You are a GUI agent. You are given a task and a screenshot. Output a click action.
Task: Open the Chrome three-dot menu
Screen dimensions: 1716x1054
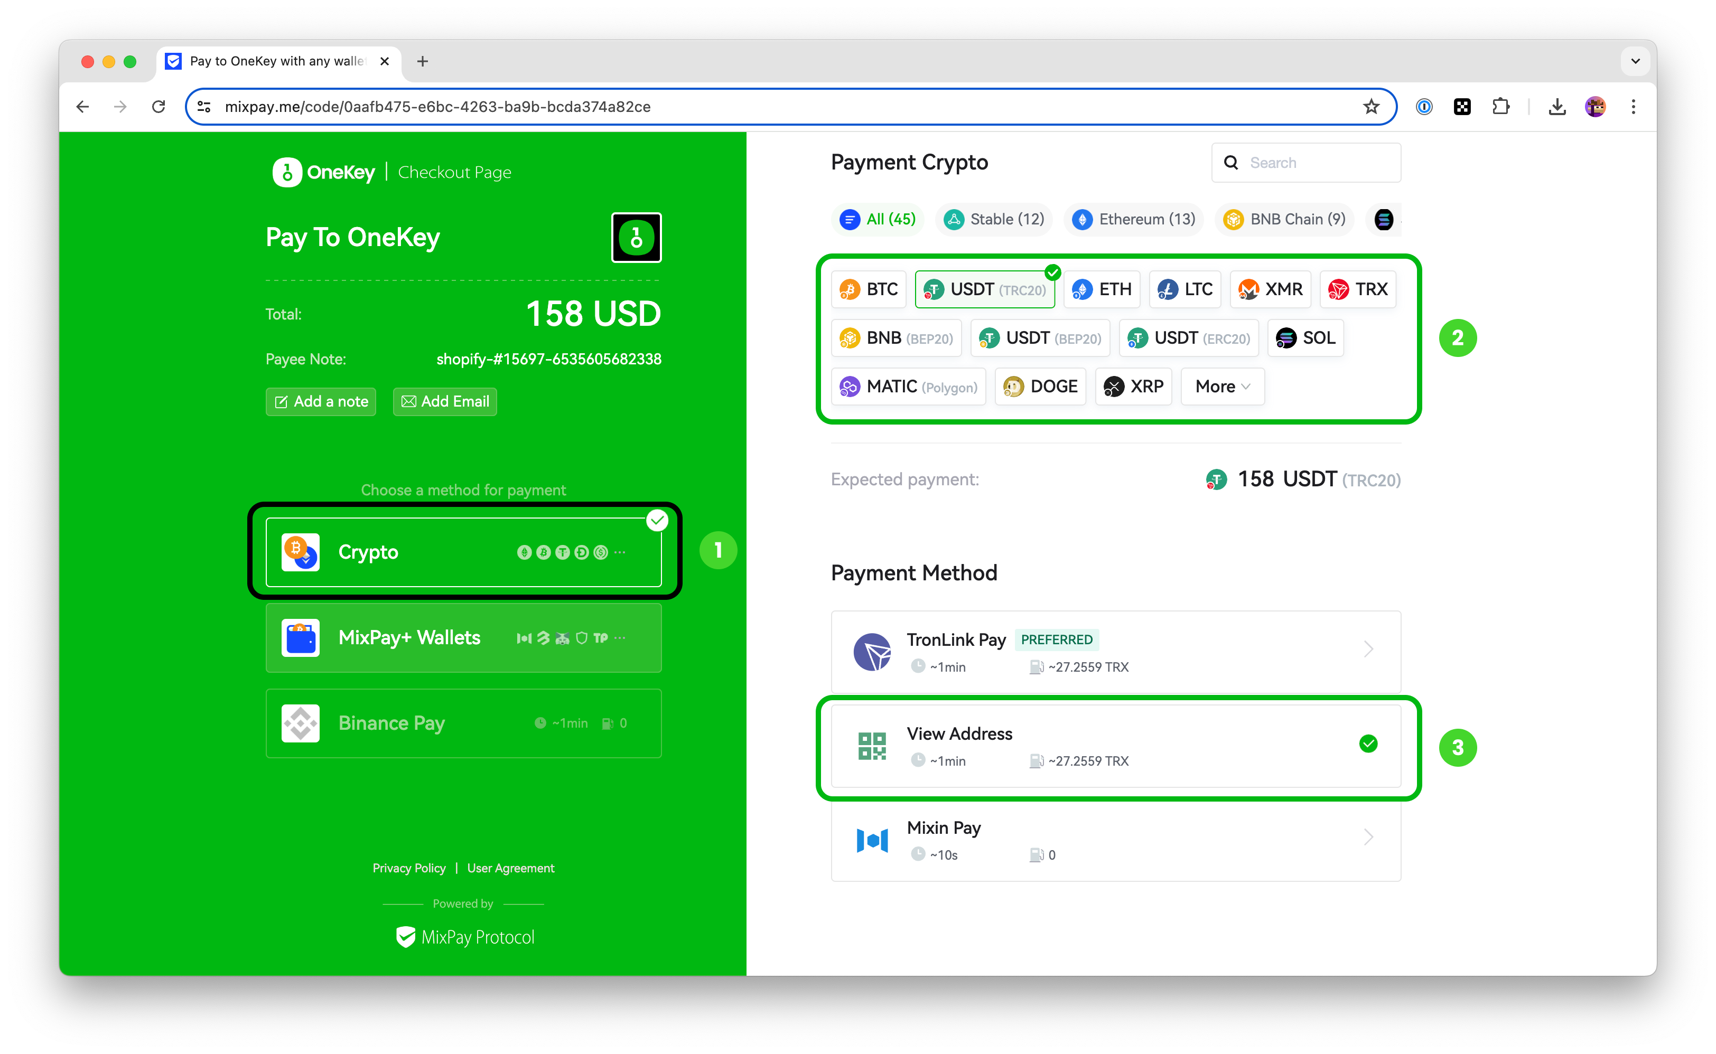[1634, 107]
